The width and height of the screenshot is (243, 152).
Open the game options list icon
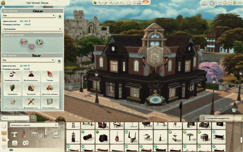(x=235, y=3)
